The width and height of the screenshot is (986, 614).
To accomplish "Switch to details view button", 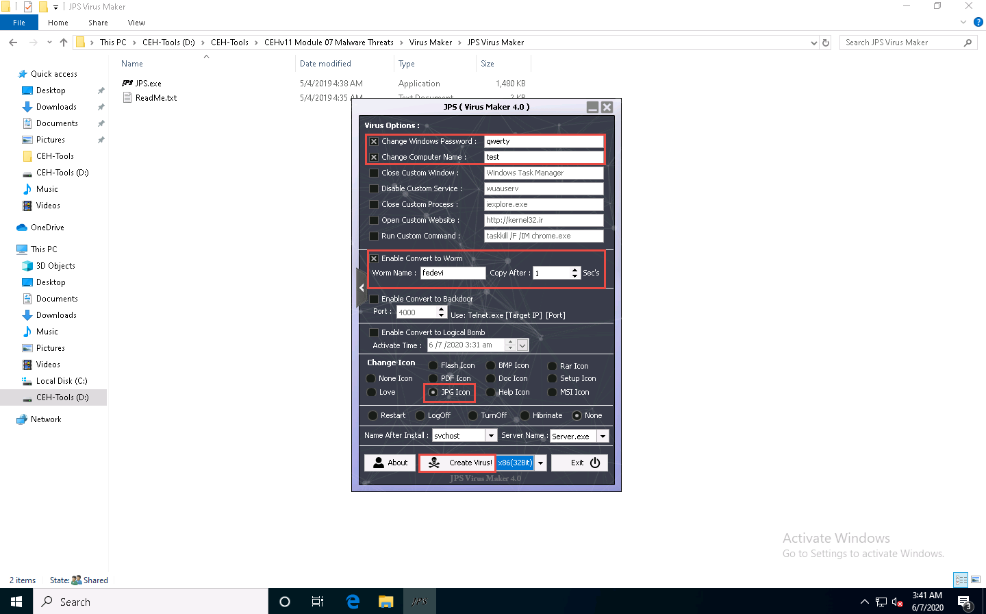I will (961, 580).
